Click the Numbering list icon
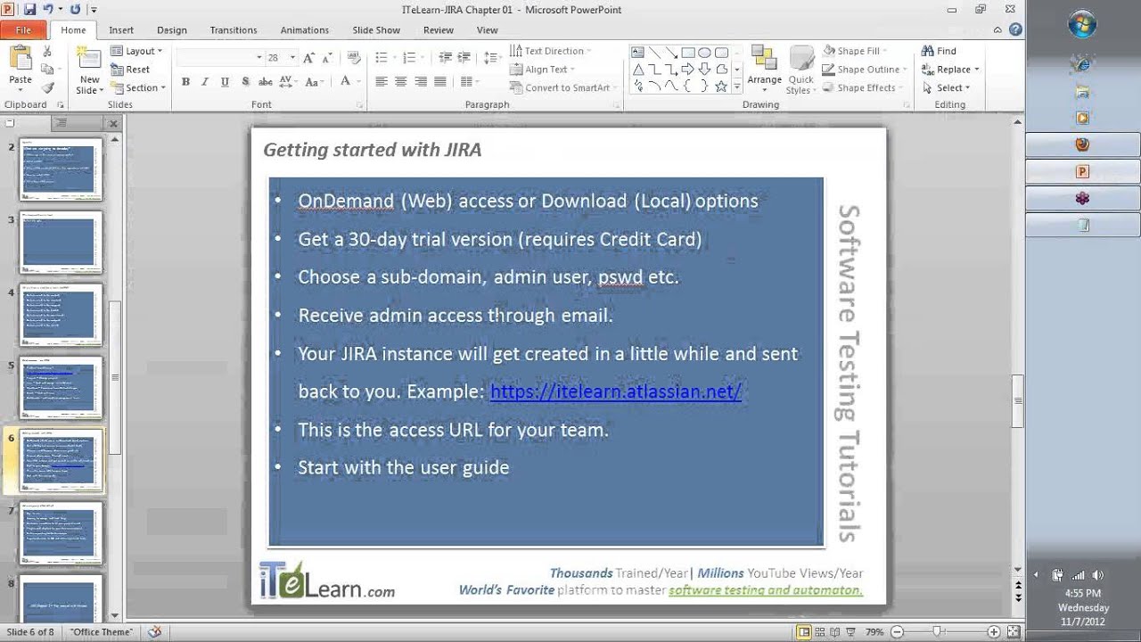Viewport: 1141px width, 642px height. click(x=411, y=57)
